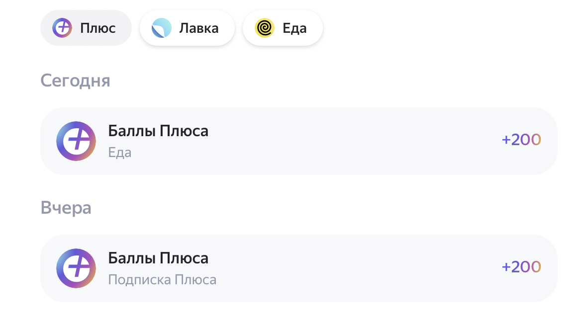Viewport: 581px width, 329px height.
Task: Click the Сегодня section heading
Action: coord(75,81)
